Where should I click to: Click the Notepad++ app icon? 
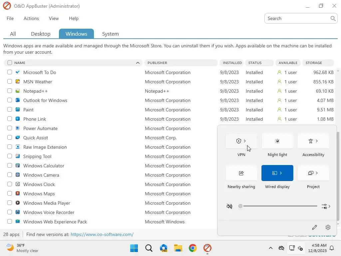18,91
